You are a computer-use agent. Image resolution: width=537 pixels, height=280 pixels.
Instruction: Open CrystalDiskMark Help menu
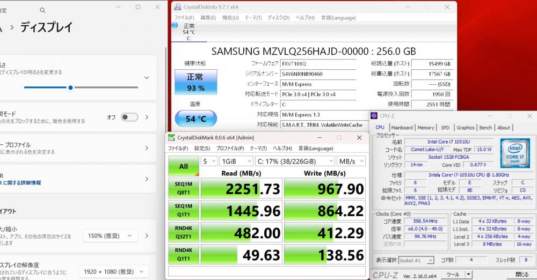pyautogui.click(x=282, y=148)
